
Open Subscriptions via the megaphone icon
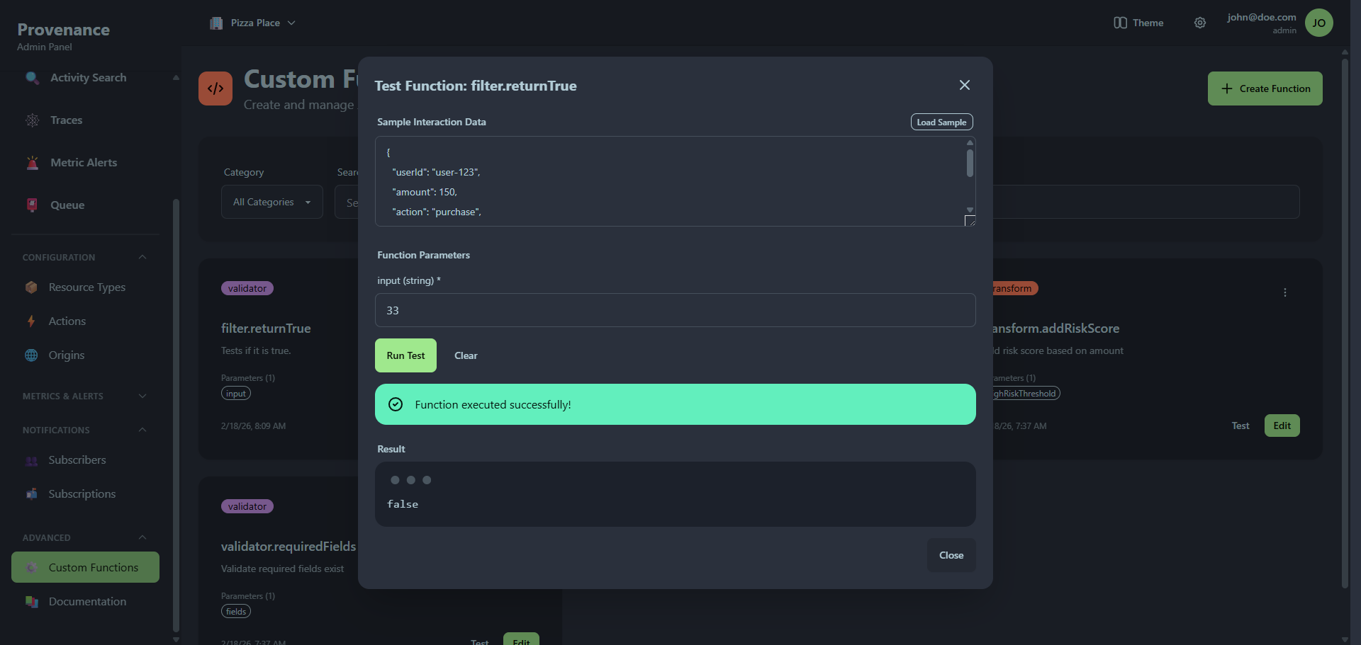coord(33,493)
